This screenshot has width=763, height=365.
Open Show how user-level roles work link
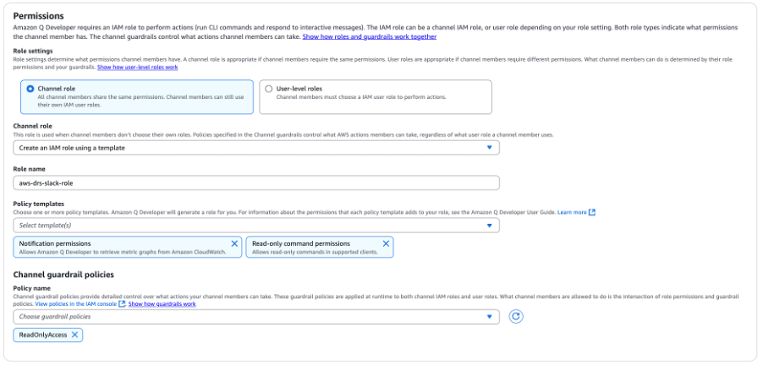pos(137,67)
